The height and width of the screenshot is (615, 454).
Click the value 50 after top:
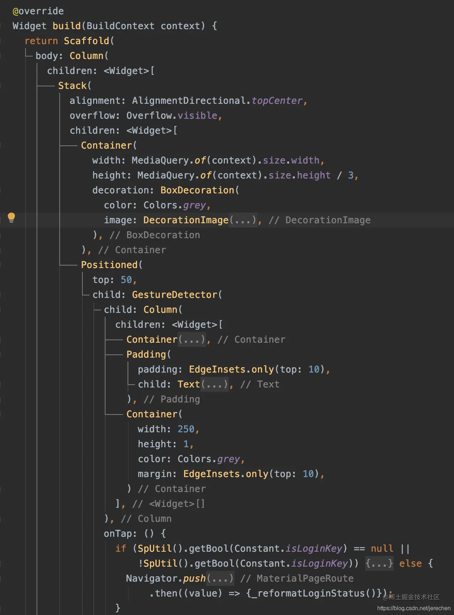point(126,280)
